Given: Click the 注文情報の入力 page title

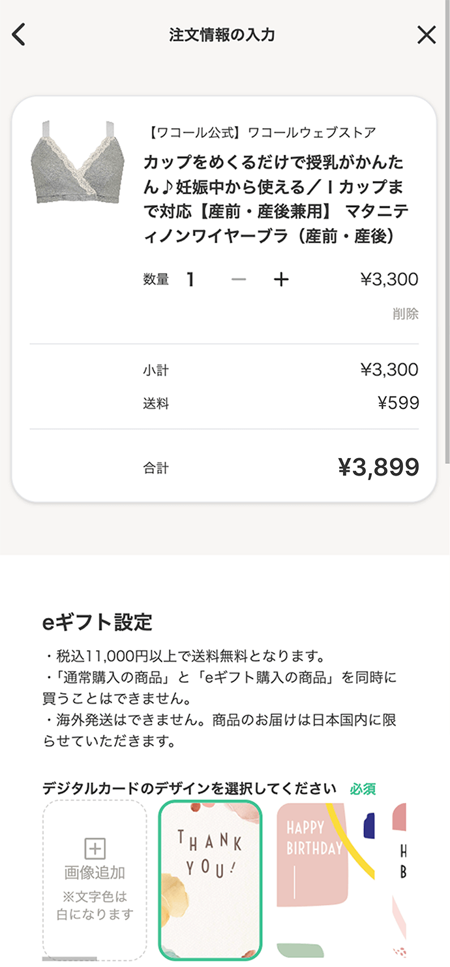Looking at the screenshot, I should 222,35.
